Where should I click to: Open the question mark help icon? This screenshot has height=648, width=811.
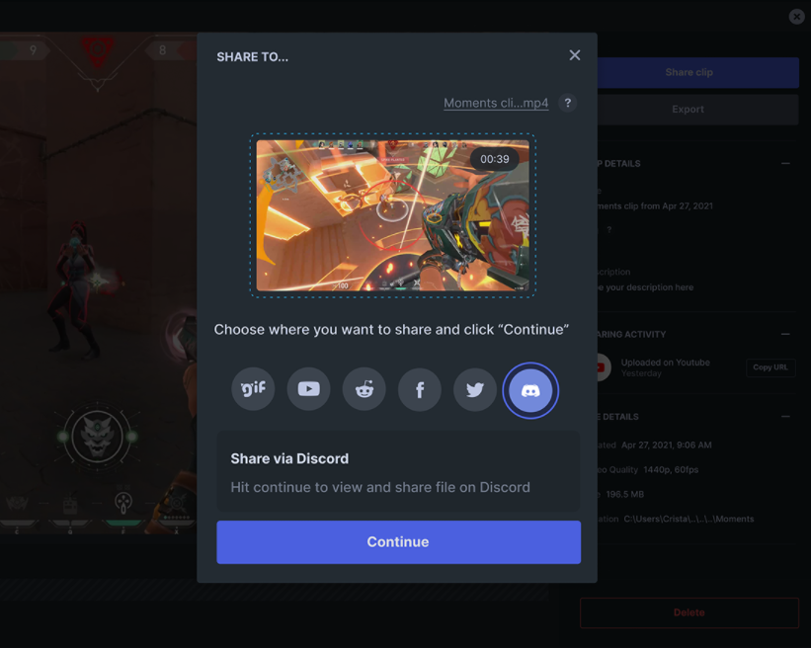[567, 103]
